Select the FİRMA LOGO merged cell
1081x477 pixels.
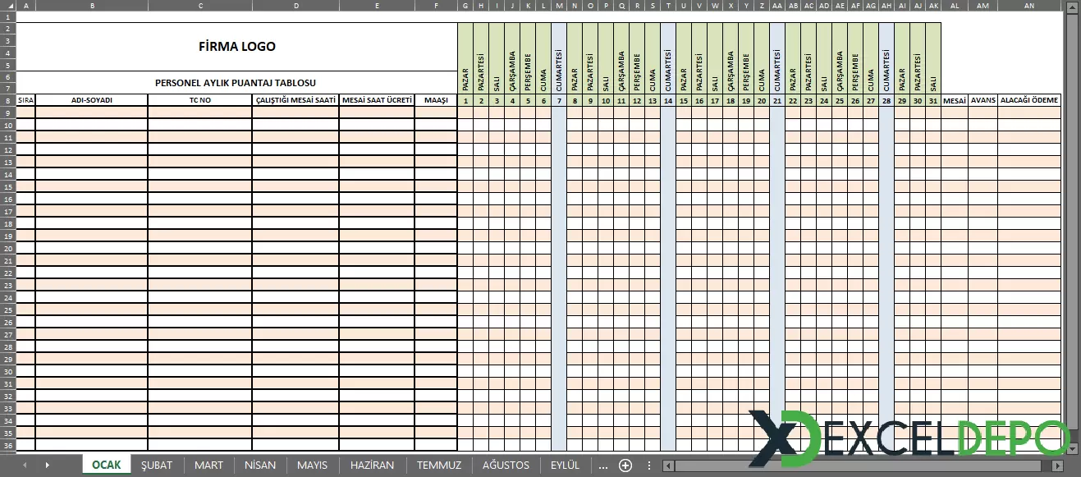click(x=236, y=47)
